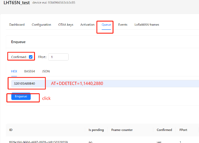Screen dimensions: 199x143
Task: Click the Is pending column header
Action: point(96,130)
